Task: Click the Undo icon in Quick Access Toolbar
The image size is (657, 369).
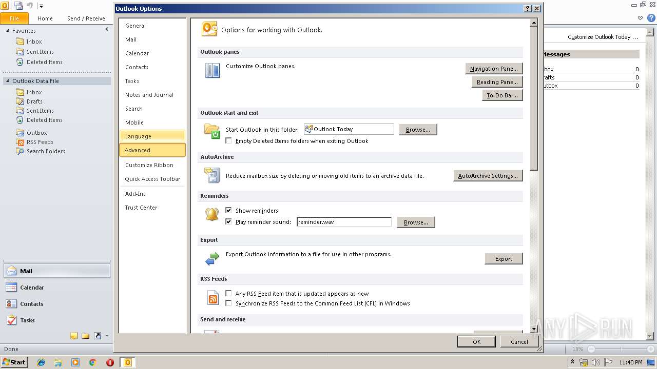Action: pyautogui.click(x=29, y=6)
